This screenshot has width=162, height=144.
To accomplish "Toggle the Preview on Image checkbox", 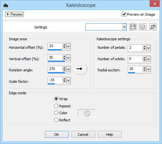I will (x=124, y=14).
